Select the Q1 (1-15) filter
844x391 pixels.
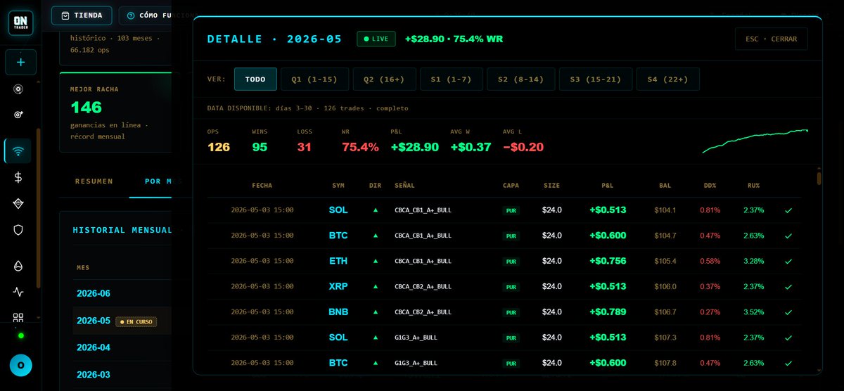tap(315, 79)
